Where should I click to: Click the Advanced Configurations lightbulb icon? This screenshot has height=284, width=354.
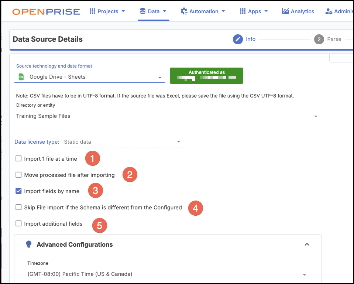coord(29,244)
